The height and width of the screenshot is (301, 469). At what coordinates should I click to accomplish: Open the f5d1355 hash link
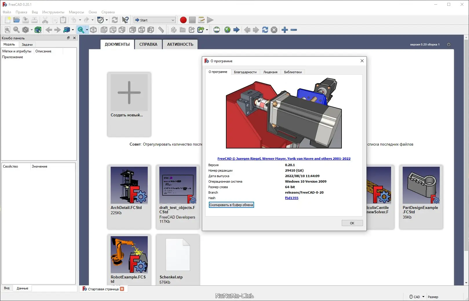coord(291,198)
